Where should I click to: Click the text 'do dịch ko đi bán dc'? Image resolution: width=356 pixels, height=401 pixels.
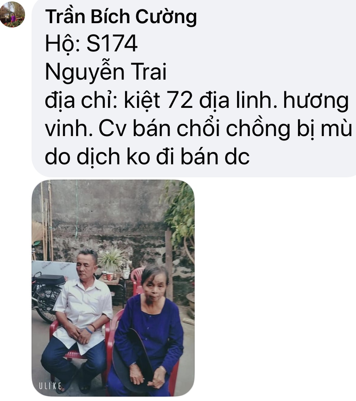coord(147,157)
